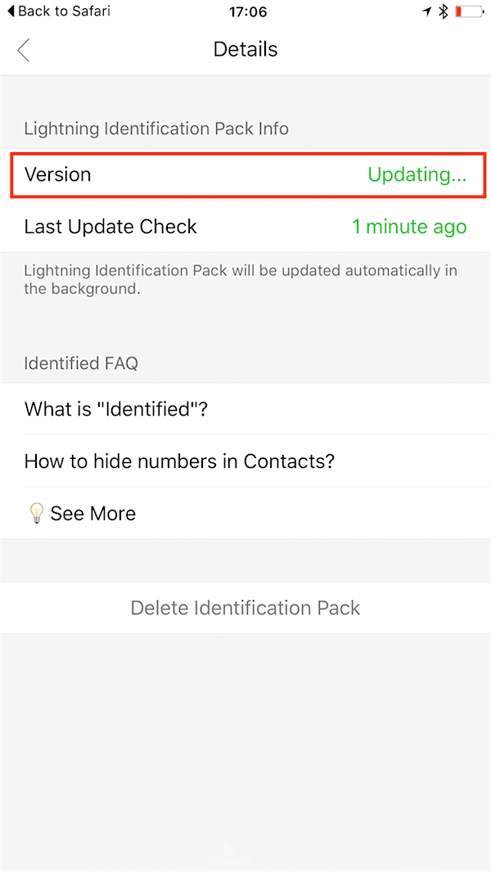Image resolution: width=491 pixels, height=872 pixels.
Task: Click the small arrow before Back to Safari
Action: [11, 11]
